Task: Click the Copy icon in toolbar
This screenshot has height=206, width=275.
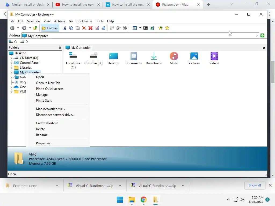Action: coord(71,28)
